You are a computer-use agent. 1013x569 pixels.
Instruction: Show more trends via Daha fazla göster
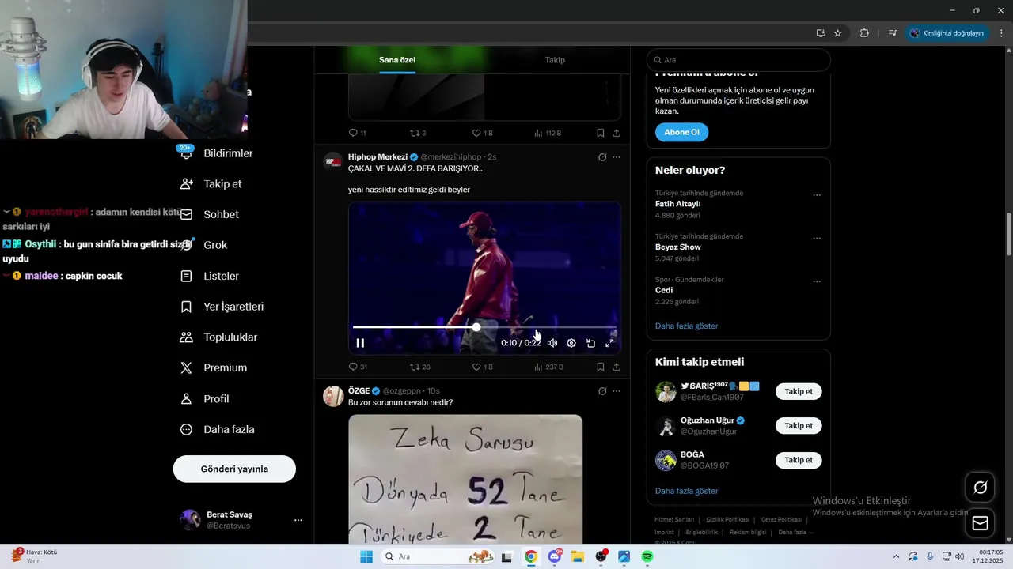click(x=686, y=326)
